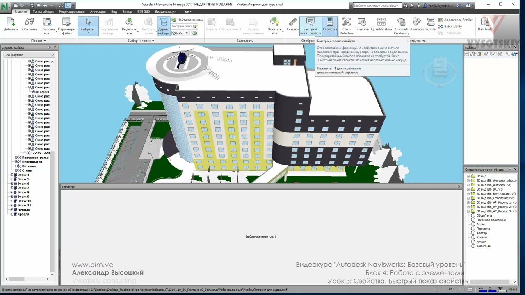525x295 pixels.
Task: Expand the Кровля tree node
Action: [12, 214]
